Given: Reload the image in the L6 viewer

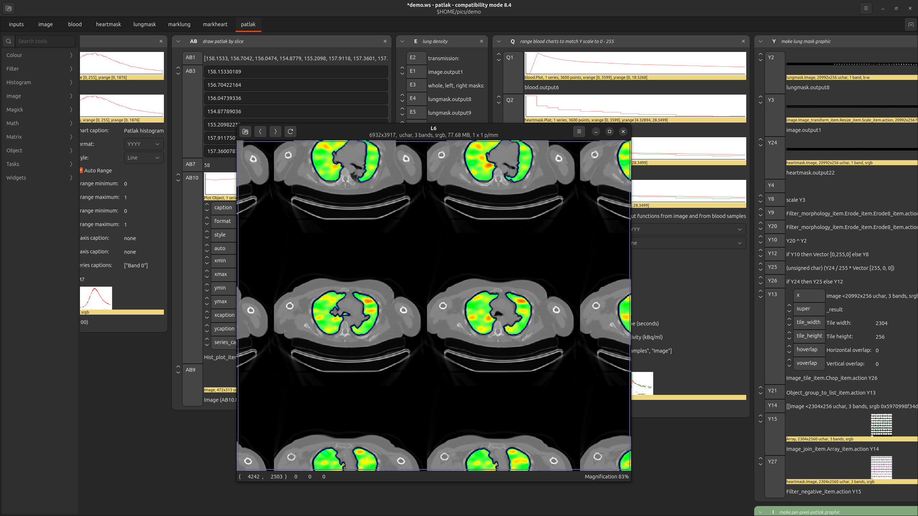Looking at the screenshot, I should click(x=290, y=132).
